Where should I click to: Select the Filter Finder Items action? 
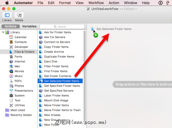point(60,66)
